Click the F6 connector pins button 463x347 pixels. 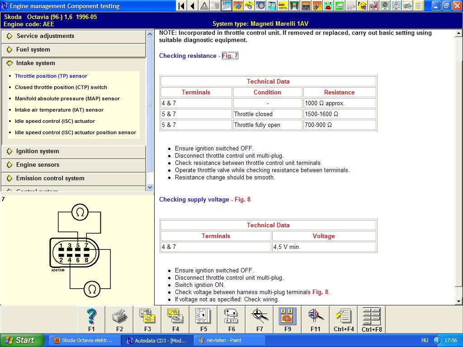coord(231,320)
